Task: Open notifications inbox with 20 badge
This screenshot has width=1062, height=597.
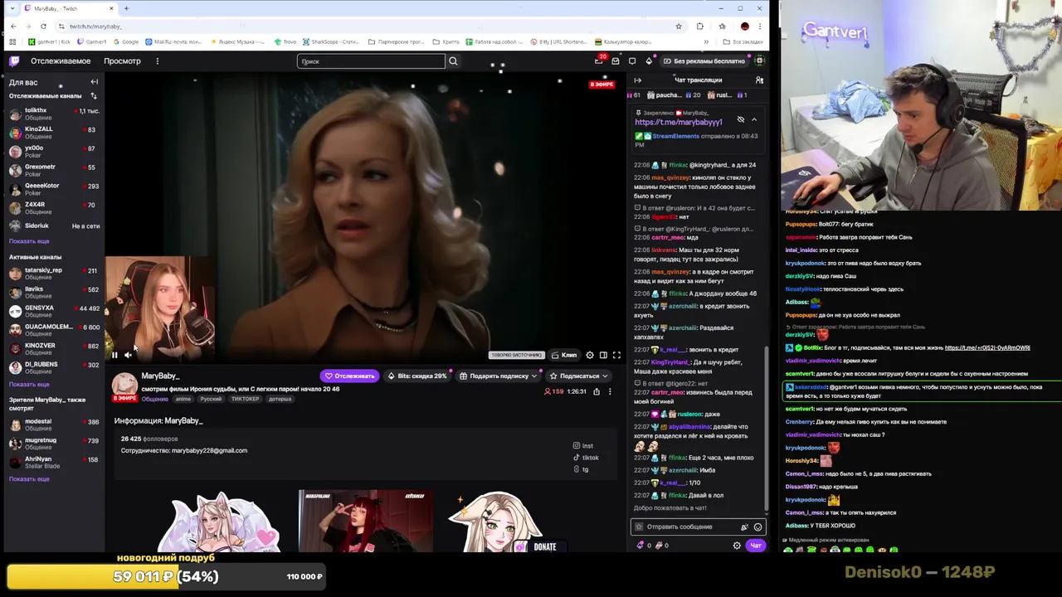Action: [599, 61]
